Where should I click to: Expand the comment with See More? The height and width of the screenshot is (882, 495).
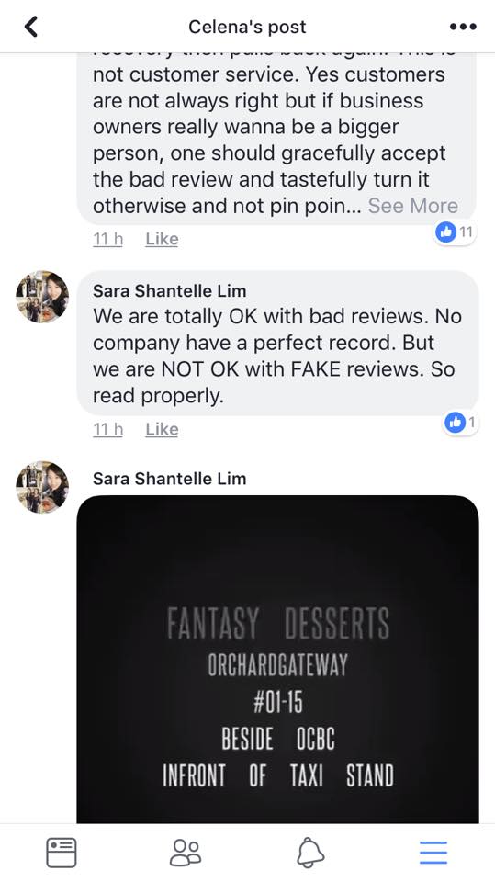pyautogui.click(x=413, y=206)
